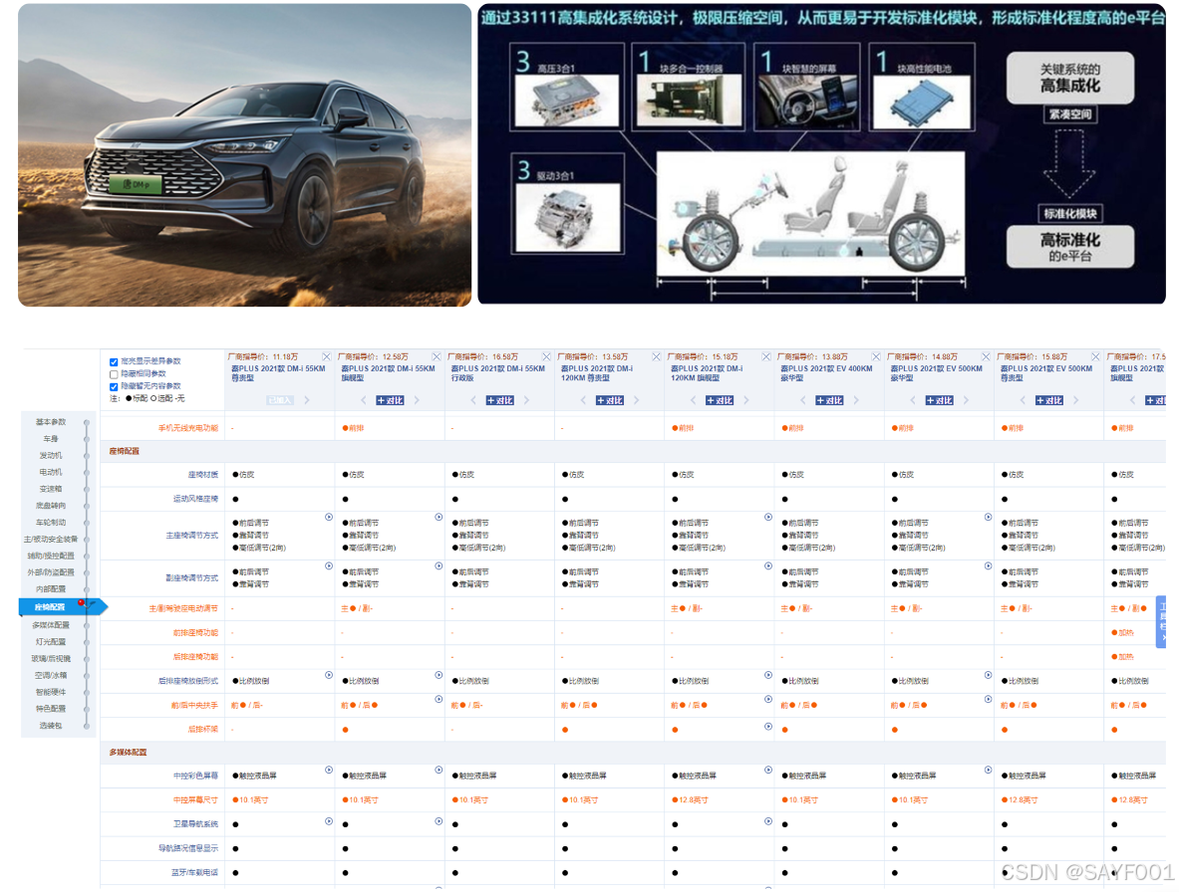Click the 手机无线充电功能 row label
This screenshot has height=892, width=1179.
pos(188,428)
